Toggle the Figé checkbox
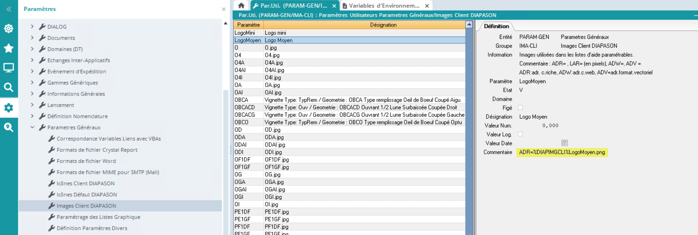Screen dimensions: 698x235 520,108
